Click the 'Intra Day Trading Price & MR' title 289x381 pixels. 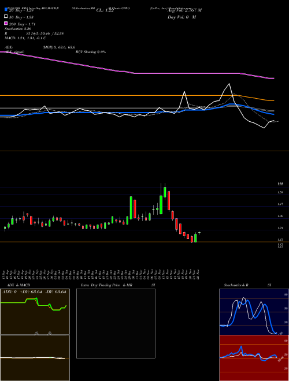[x=106, y=285]
